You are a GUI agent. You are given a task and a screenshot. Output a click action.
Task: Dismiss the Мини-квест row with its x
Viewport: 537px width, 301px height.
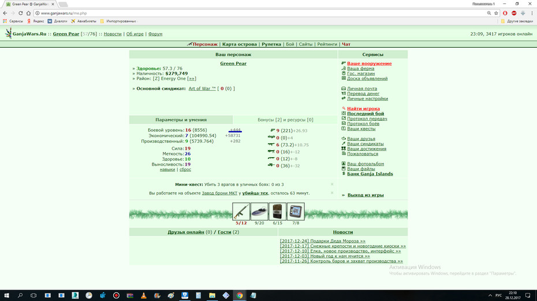[x=332, y=184]
